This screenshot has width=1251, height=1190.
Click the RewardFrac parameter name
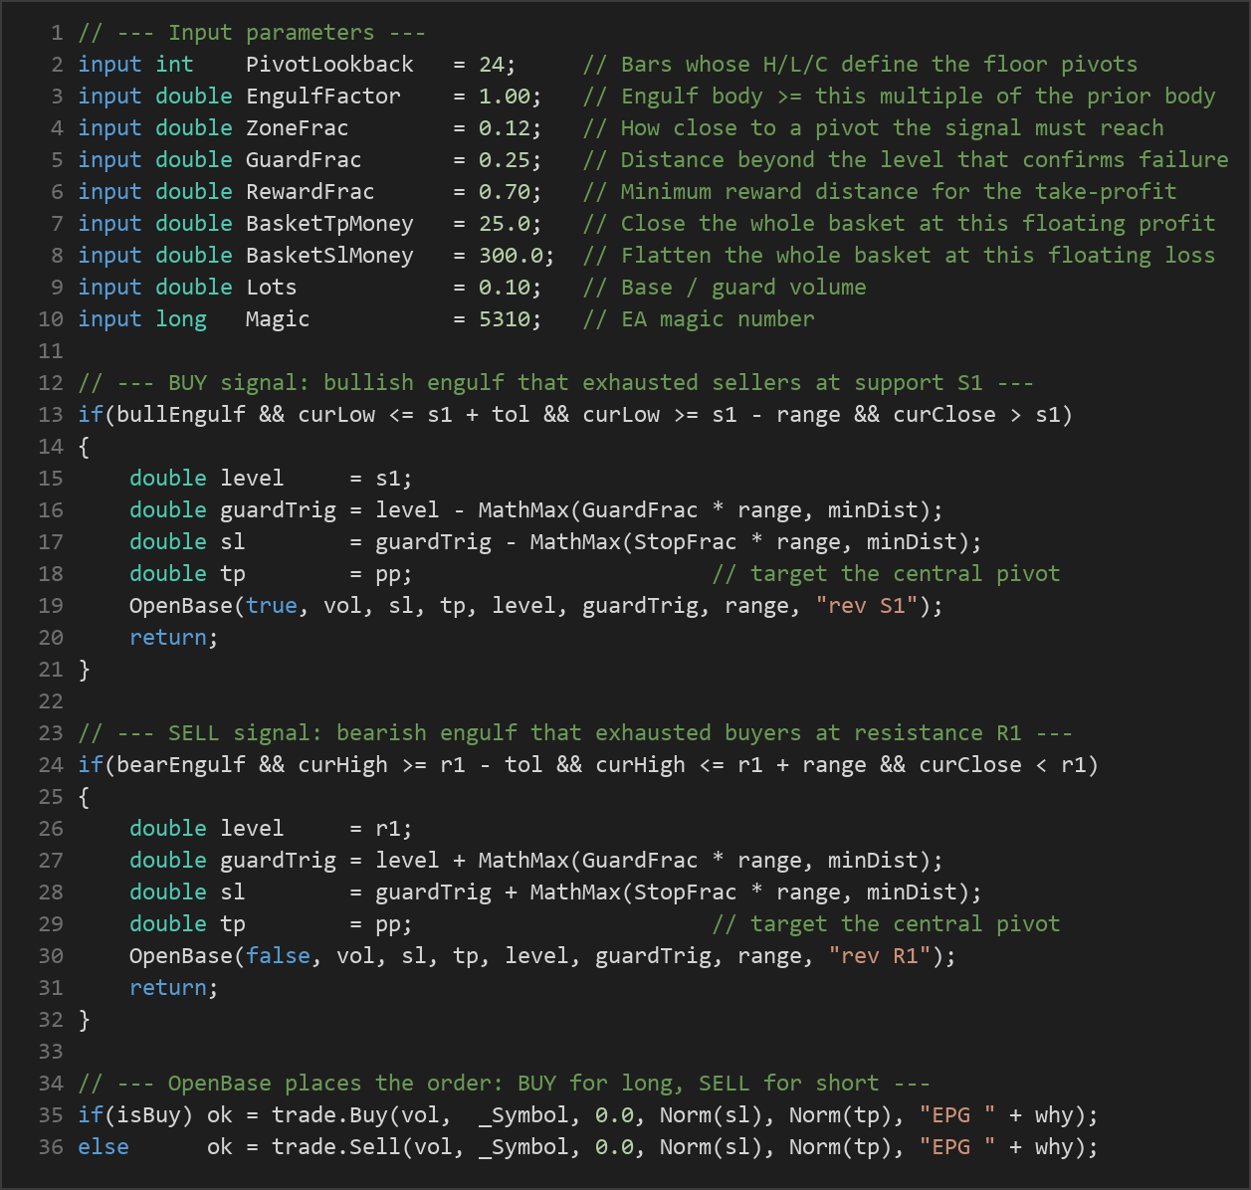point(311,191)
